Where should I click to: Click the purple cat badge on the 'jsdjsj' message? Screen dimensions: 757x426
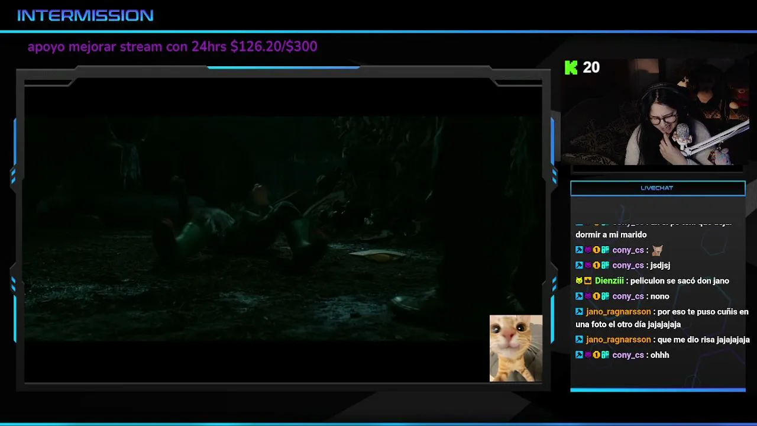pos(588,266)
